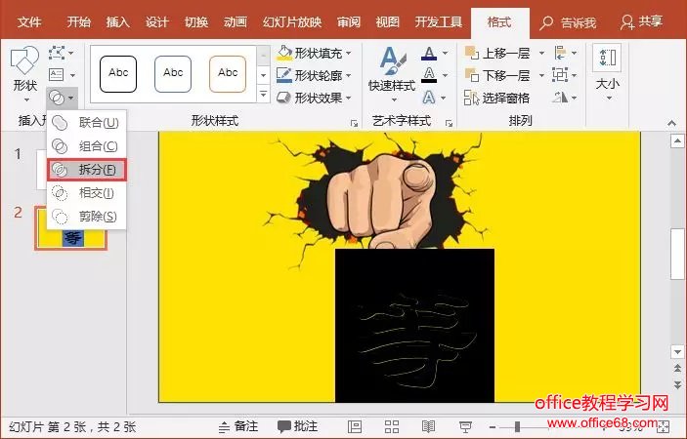Viewport: 687px width, 439px height.
Task: Click the text box icon
Action: coord(57,75)
